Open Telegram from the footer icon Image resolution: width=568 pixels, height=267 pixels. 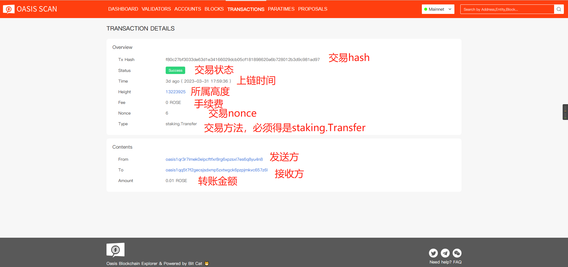(445, 253)
